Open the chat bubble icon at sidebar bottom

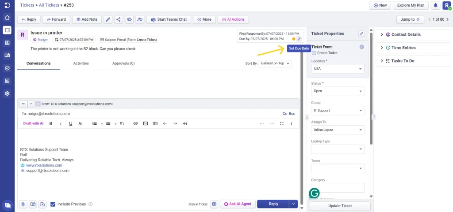pyautogui.click(x=8, y=205)
